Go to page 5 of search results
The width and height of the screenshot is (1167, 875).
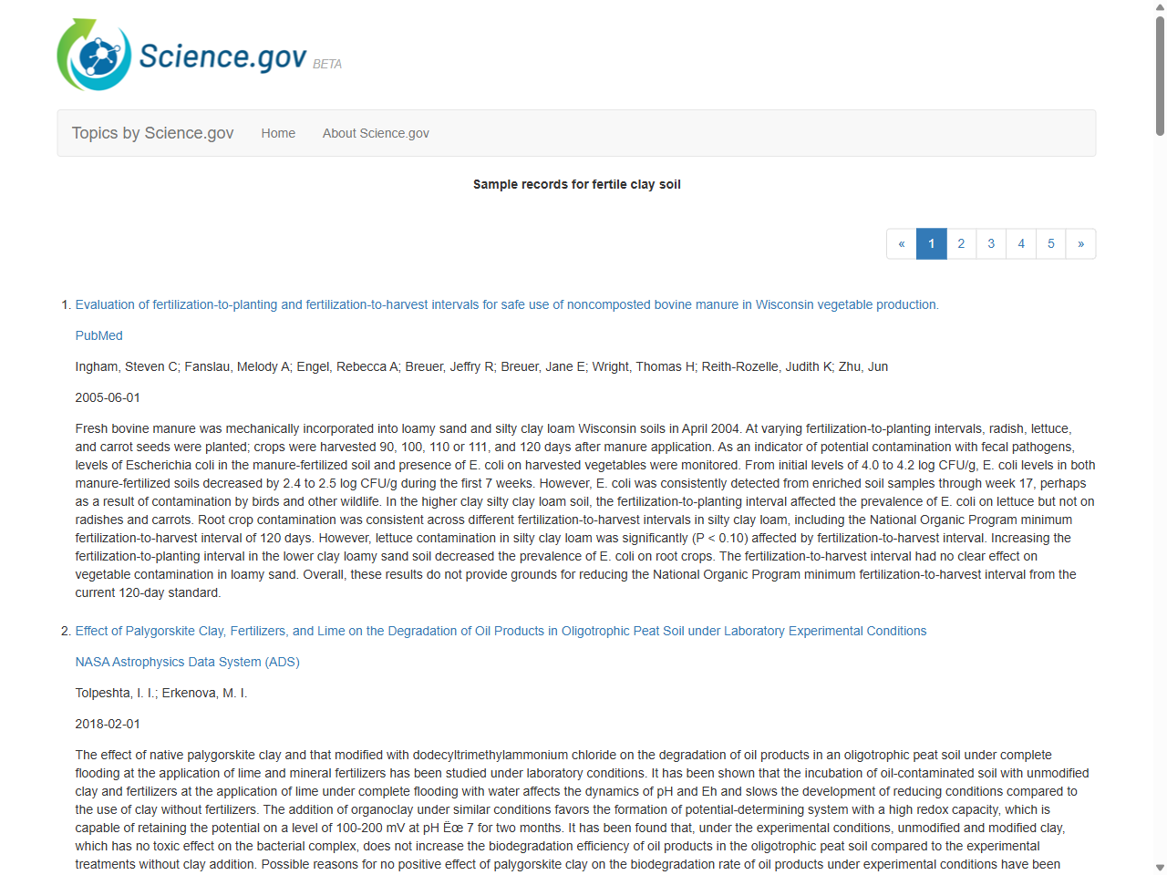click(x=1051, y=243)
